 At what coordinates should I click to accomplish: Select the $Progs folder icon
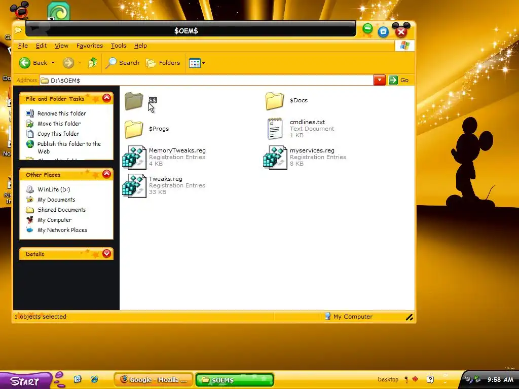point(134,129)
